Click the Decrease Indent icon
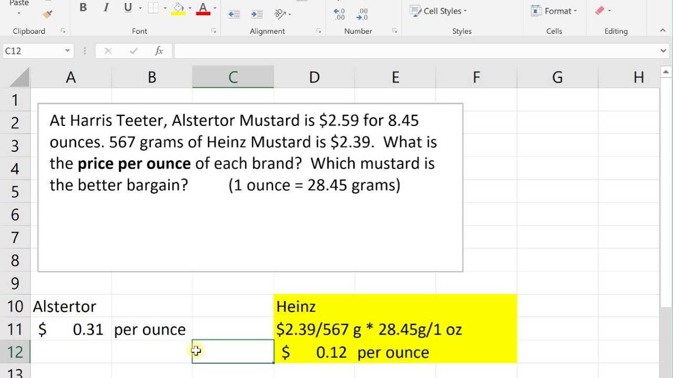 [234, 14]
